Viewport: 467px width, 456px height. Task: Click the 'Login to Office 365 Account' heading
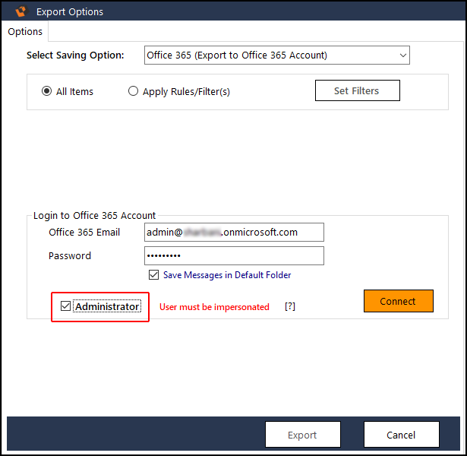(94, 216)
